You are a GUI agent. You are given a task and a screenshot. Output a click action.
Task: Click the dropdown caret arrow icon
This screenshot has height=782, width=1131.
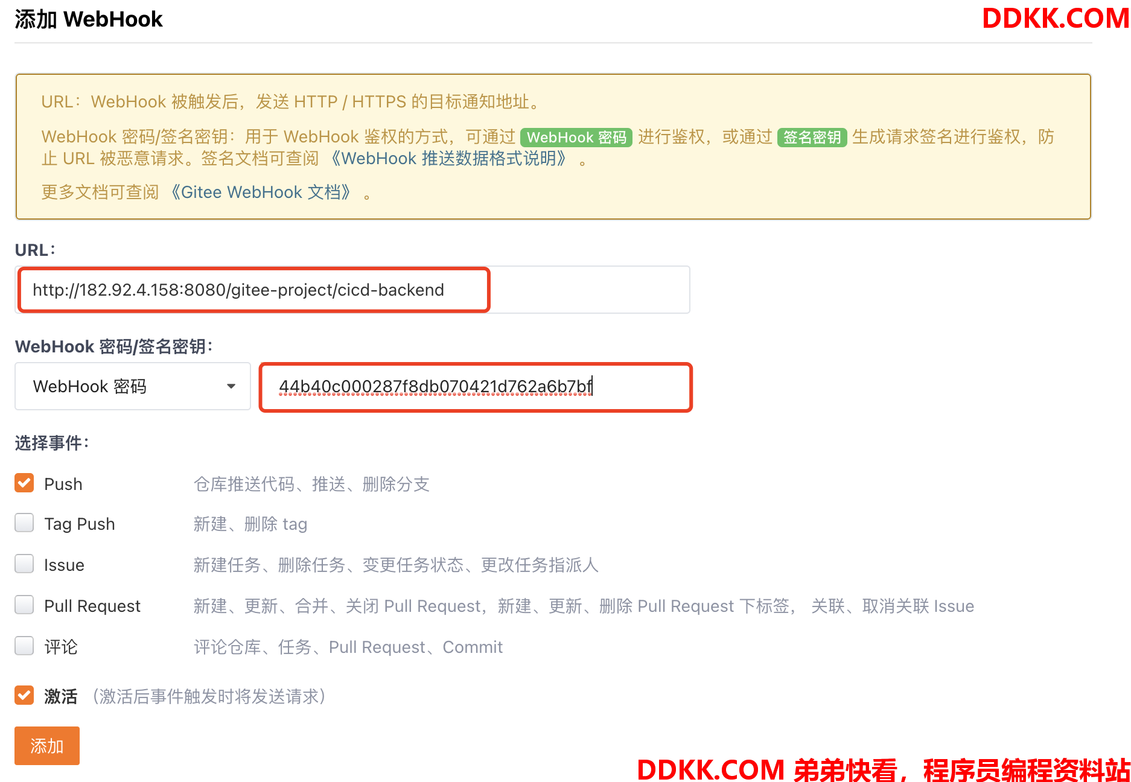click(x=231, y=386)
